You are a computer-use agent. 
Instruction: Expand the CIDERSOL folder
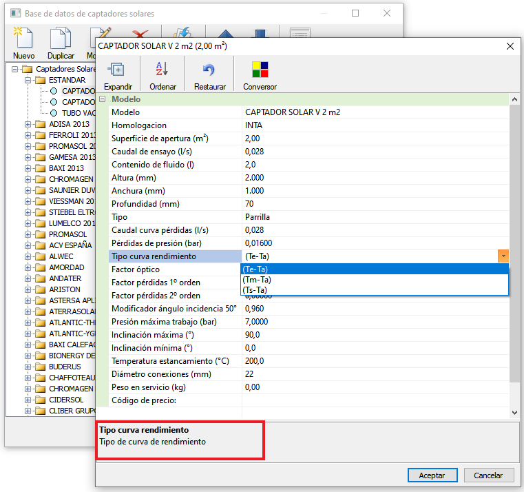[28, 400]
